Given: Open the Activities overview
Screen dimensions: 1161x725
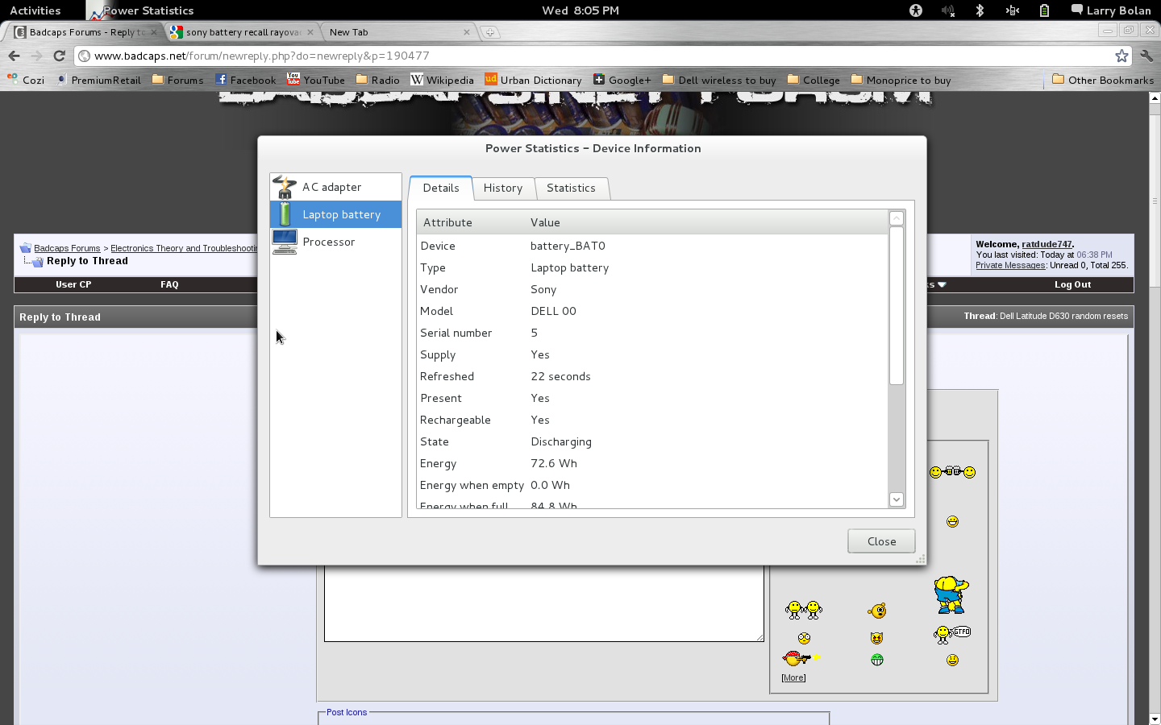Looking at the screenshot, I should coord(35,10).
